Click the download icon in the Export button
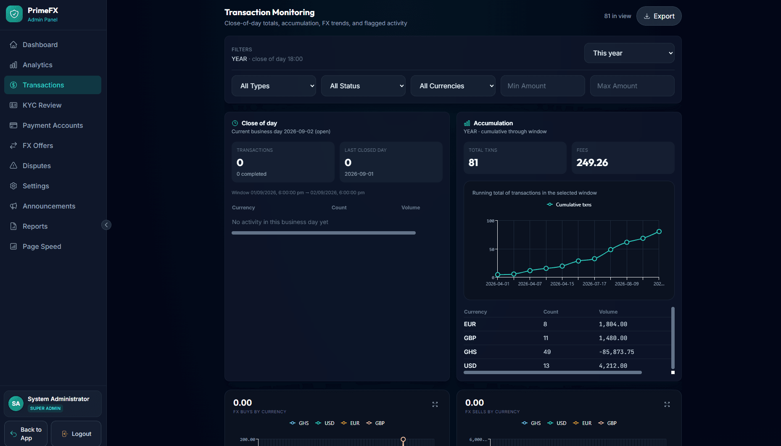This screenshot has width=781, height=446. coord(647,16)
